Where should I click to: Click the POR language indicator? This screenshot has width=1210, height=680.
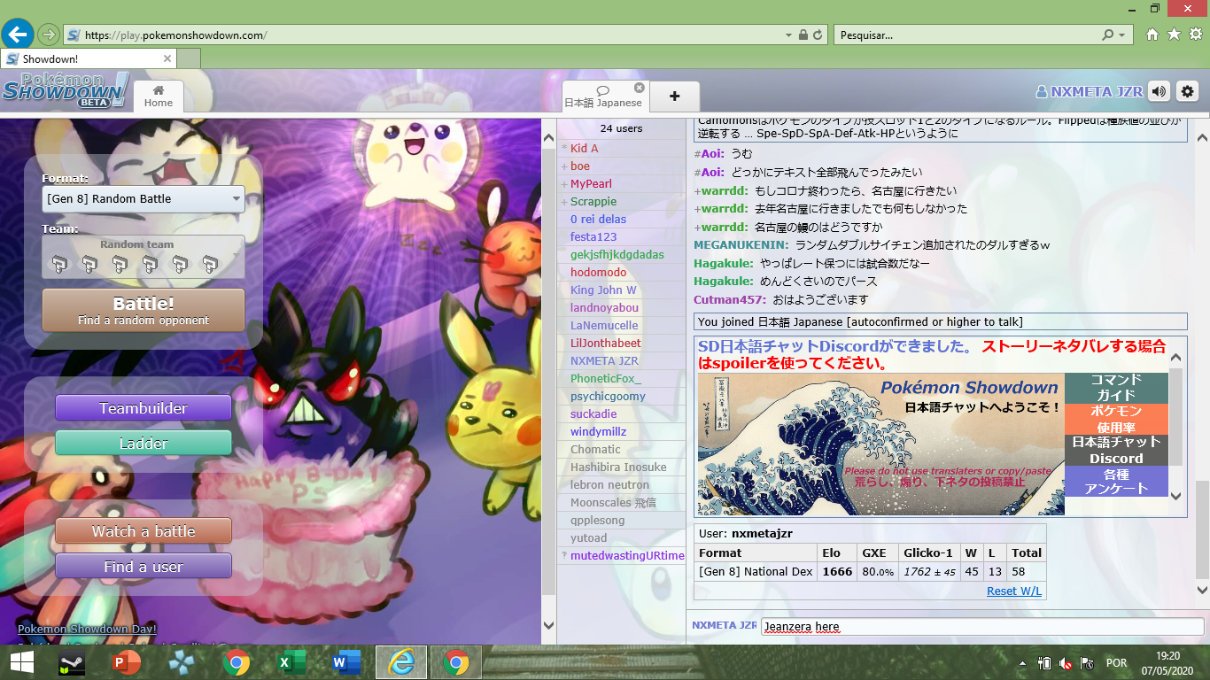coord(1116,662)
